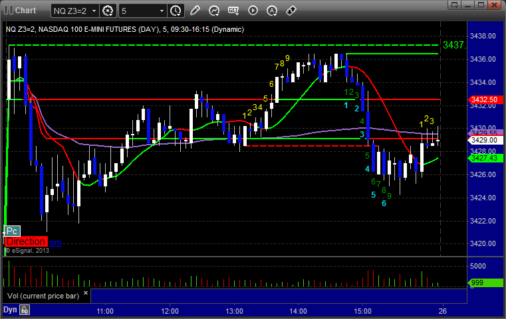Image resolution: width=506 pixels, height=319 pixels.
Task: Click the 3429.55 purple price tag
Action: click(485, 133)
